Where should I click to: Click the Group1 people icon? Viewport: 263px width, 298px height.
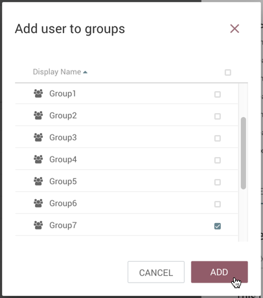click(x=38, y=94)
